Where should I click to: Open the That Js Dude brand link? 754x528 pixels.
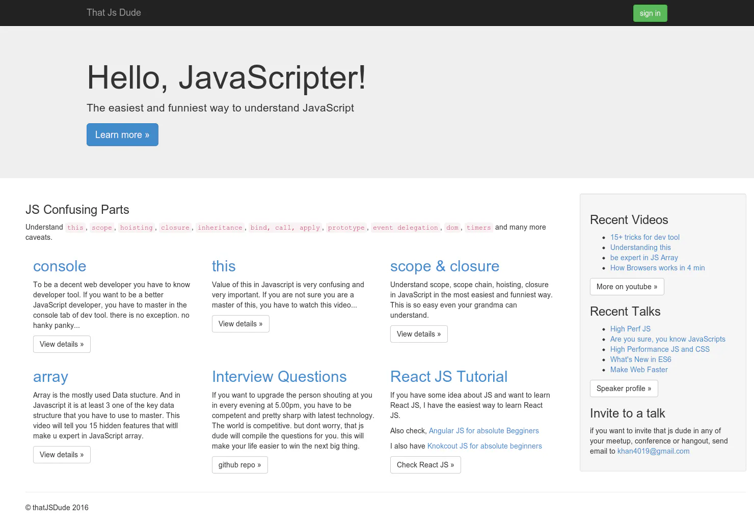point(114,13)
